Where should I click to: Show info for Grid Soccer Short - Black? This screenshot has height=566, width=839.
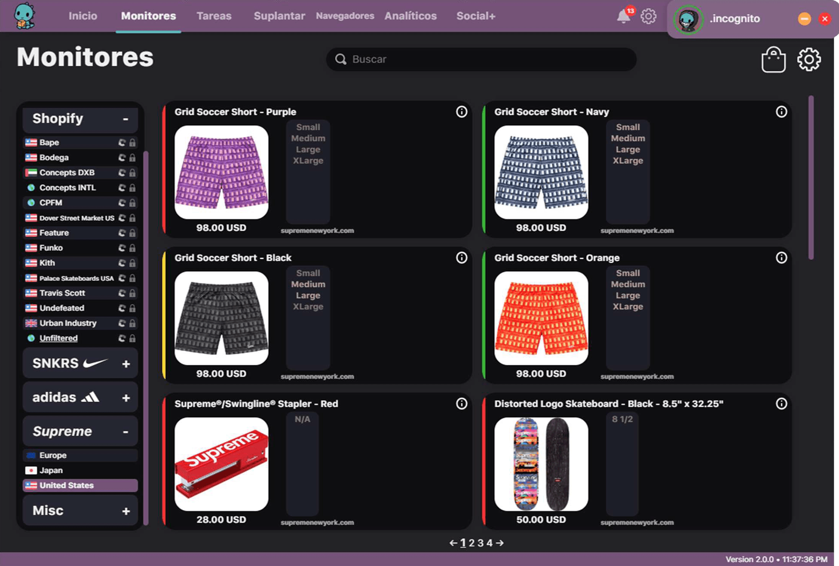[461, 258]
